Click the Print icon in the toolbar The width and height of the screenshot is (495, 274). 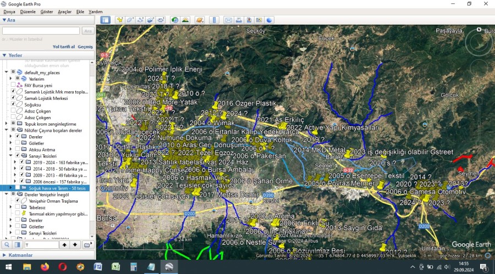pos(239,20)
